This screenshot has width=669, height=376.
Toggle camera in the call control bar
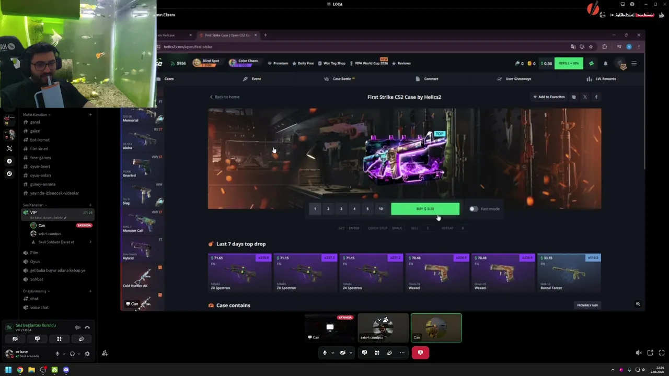(343, 352)
